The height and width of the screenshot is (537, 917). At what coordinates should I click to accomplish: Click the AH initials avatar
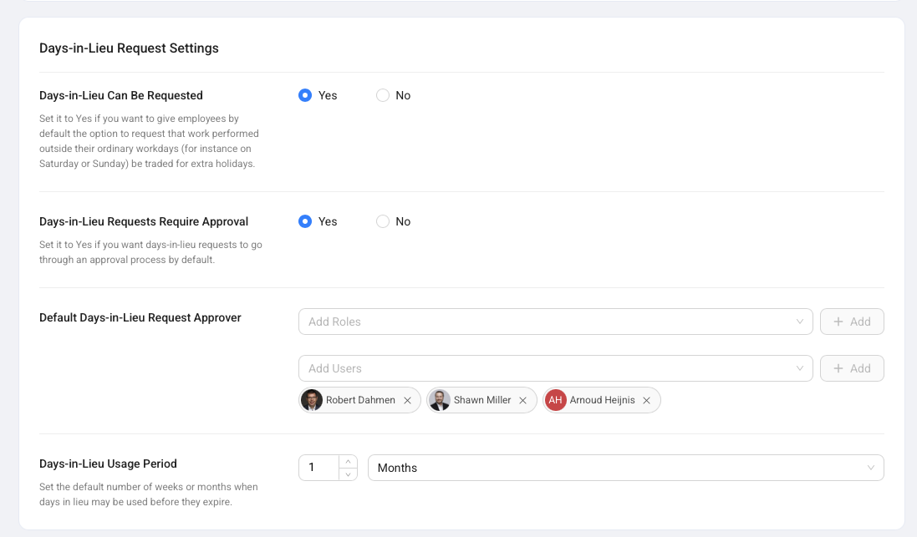(x=556, y=400)
